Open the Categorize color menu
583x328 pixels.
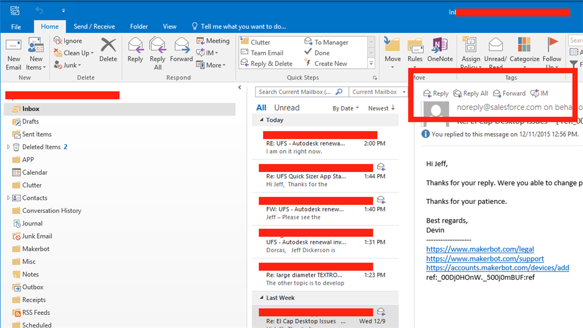[x=524, y=53]
